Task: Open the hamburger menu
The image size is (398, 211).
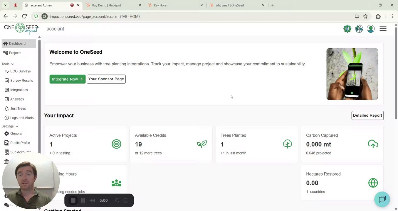Action: (x=383, y=29)
